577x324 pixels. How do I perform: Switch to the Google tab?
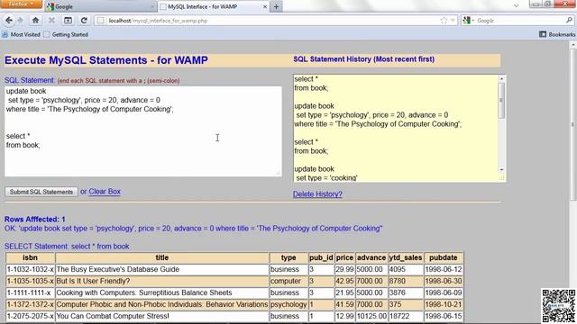tap(100, 6)
